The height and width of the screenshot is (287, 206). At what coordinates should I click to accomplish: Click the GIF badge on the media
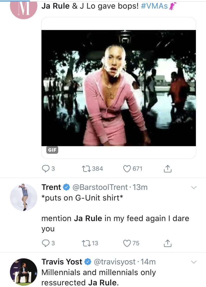click(x=52, y=150)
